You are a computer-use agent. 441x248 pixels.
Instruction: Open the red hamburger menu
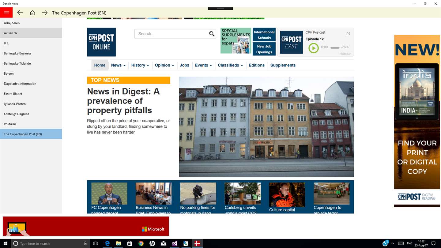6,13
